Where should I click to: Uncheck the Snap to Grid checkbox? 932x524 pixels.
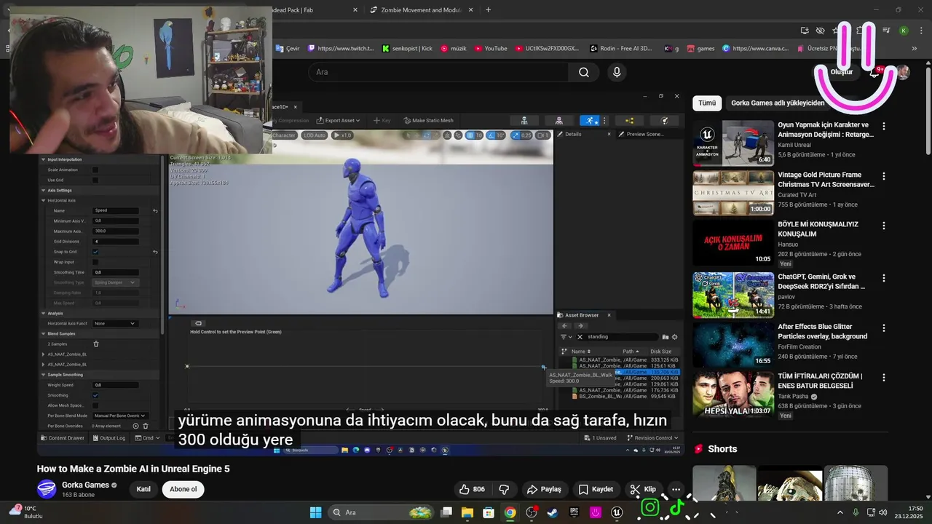pyautogui.click(x=95, y=252)
